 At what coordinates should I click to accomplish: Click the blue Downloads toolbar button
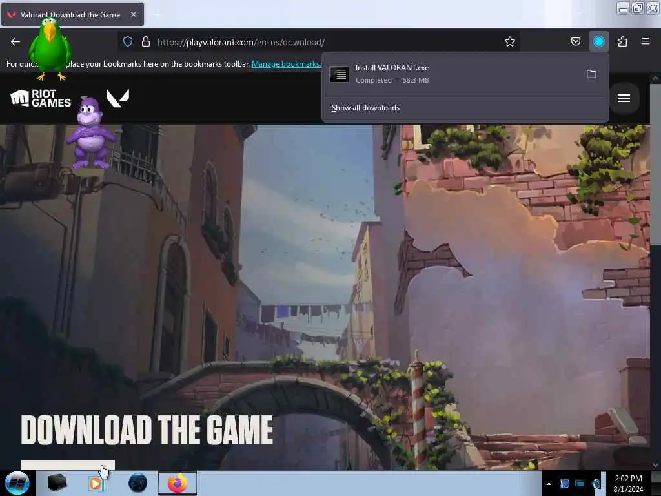tap(598, 42)
